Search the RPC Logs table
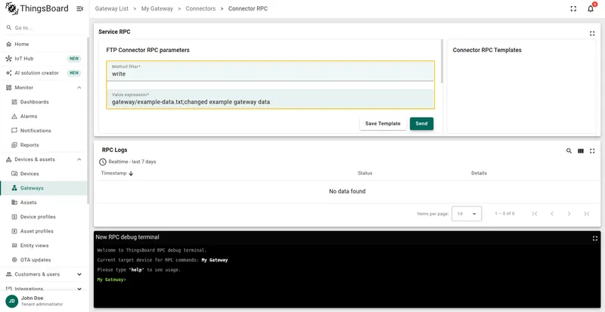The width and height of the screenshot is (605, 312). [569, 151]
